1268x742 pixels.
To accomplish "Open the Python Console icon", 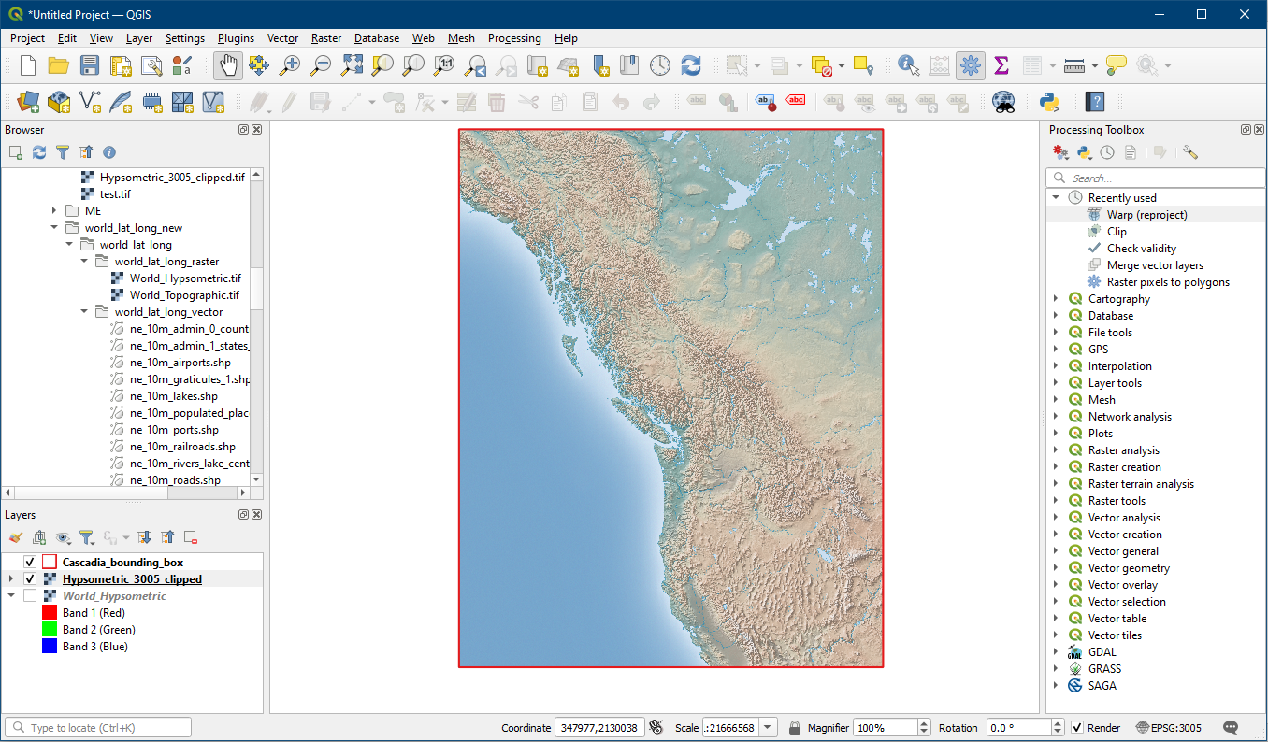I will [x=1048, y=101].
